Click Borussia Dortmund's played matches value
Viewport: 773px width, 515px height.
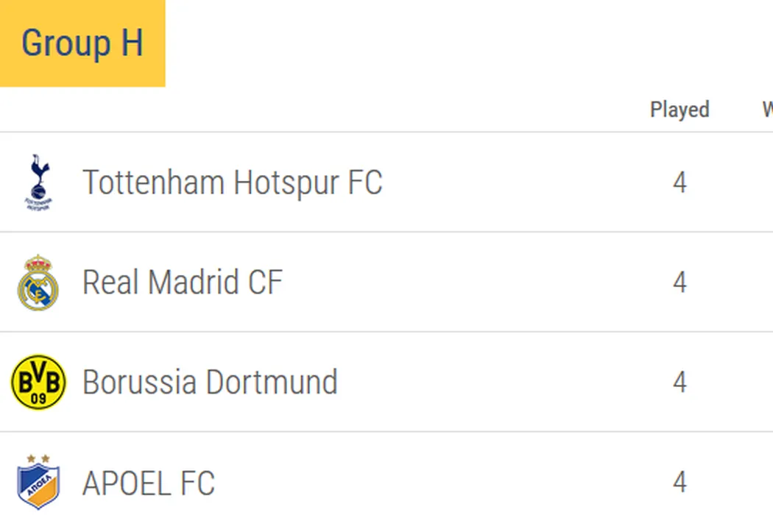[x=679, y=383]
